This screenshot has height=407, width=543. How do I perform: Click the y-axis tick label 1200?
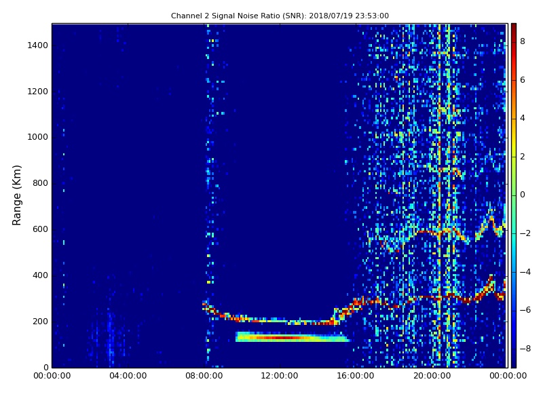point(38,92)
